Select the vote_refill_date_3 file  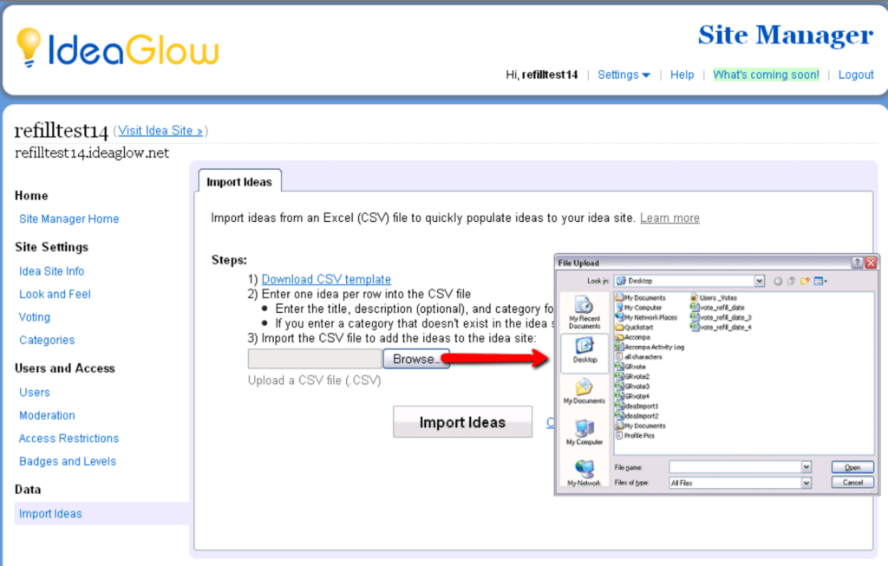[721, 317]
